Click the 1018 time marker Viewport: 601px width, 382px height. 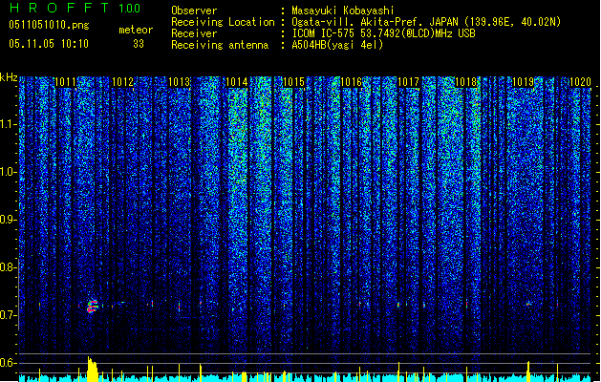[465, 82]
